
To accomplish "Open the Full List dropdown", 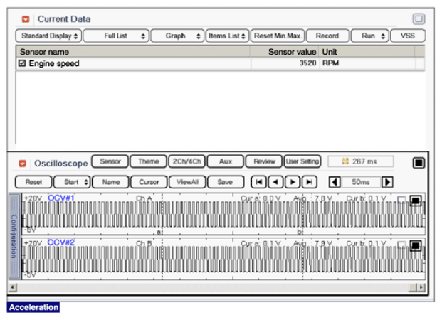I will [x=115, y=36].
